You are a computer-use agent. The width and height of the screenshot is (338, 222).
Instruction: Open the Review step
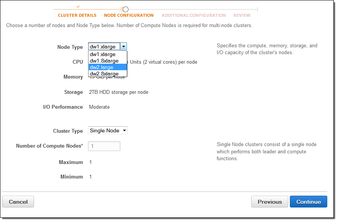click(242, 16)
